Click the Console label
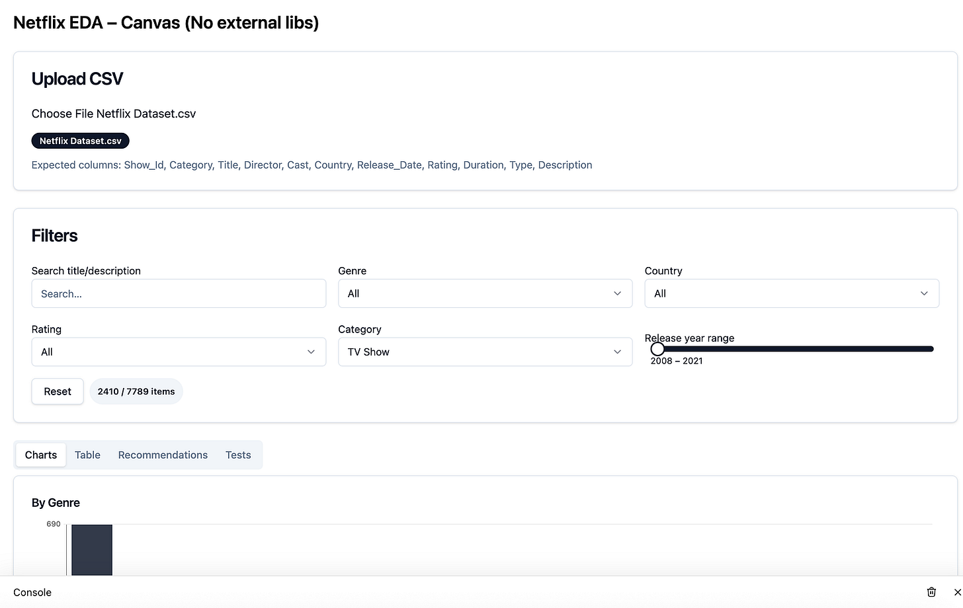Image resolution: width=963 pixels, height=608 pixels. (x=32, y=592)
